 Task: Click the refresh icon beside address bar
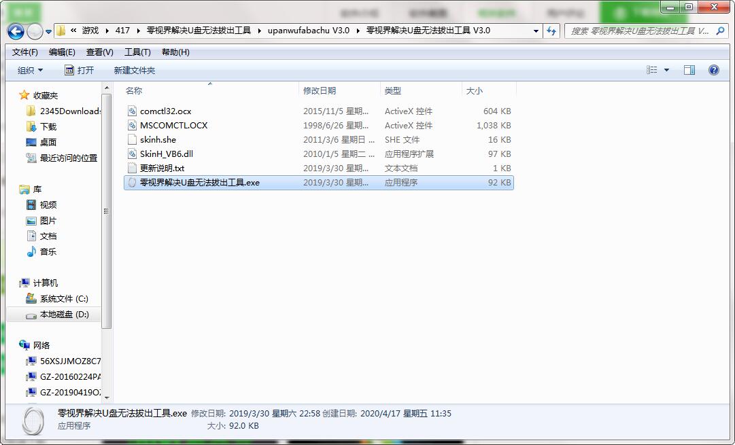click(551, 31)
